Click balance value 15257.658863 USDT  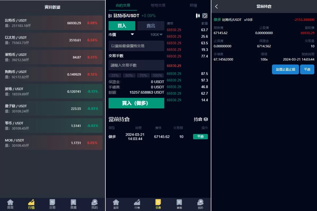click(147, 92)
